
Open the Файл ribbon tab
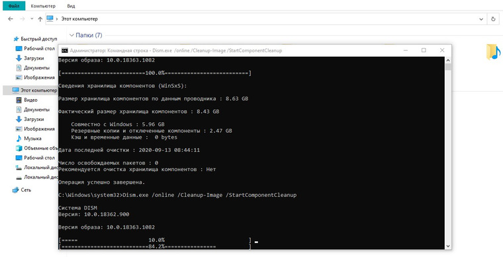pos(14,6)
